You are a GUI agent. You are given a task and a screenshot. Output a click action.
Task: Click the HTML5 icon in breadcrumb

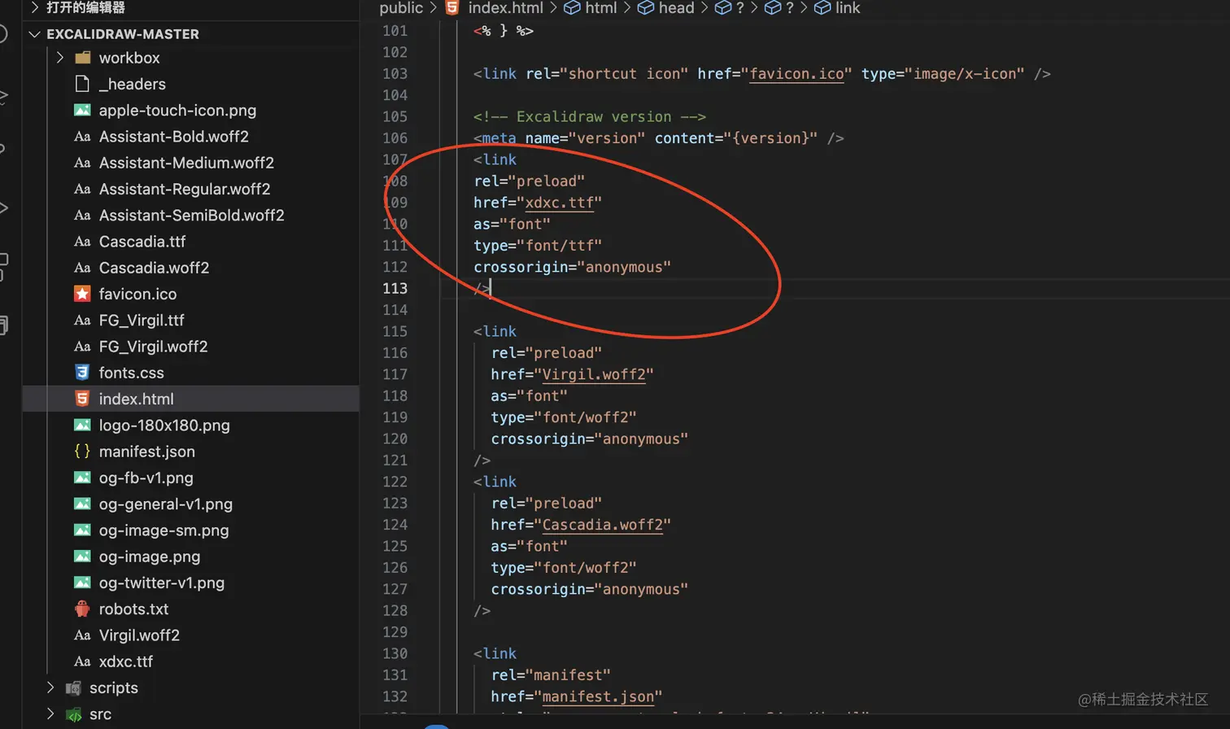452,7
